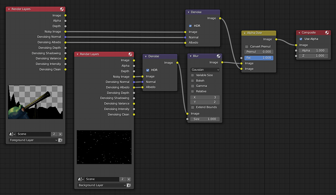The width and height of the screenshot is (336, 195).
Task: Toggle HDR checkbox in lower Denoise node
Action: coord(148,70)
